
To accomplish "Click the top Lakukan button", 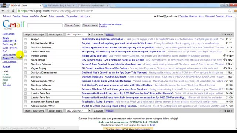I will [x=98, y=34].
